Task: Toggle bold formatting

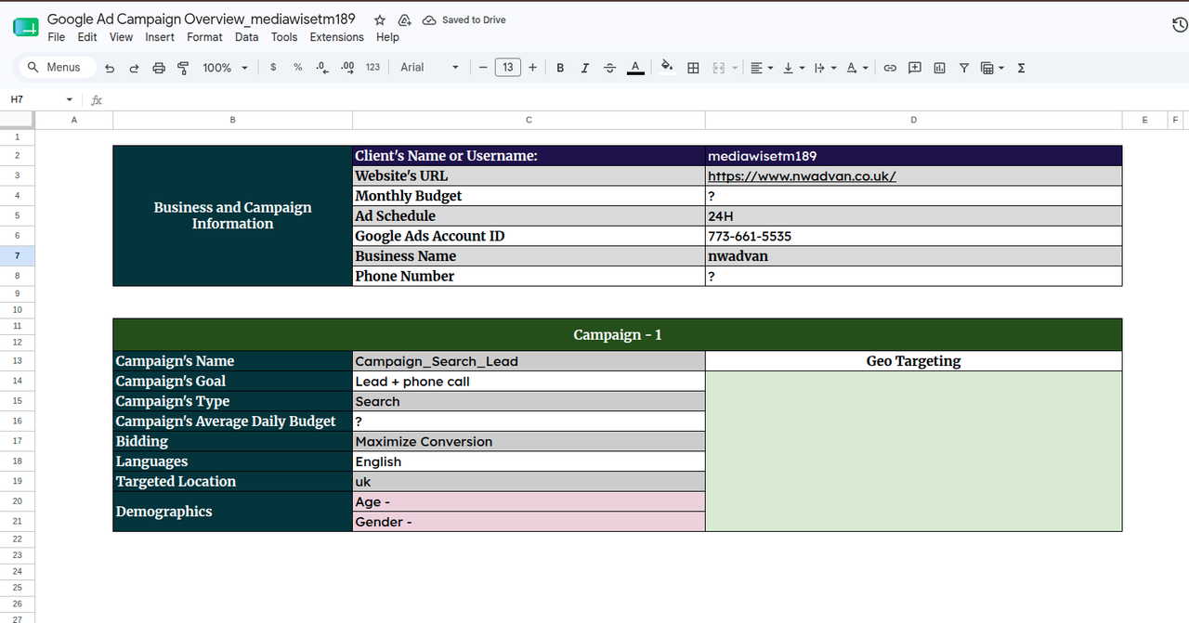Action: (560, 68)
